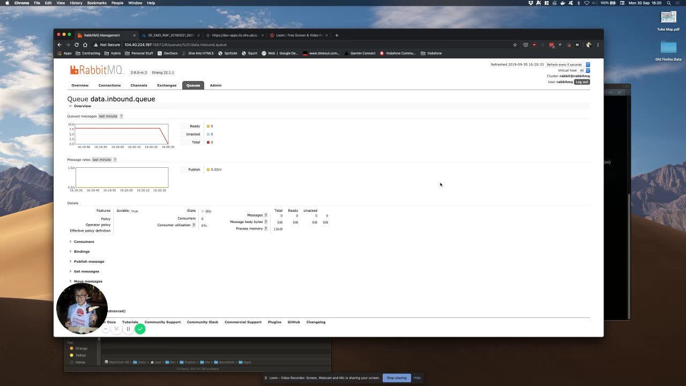Viewport: 686px width, 386px height.
Task: Open Chrome Bookmarks menu
Action: pos(97,3)
